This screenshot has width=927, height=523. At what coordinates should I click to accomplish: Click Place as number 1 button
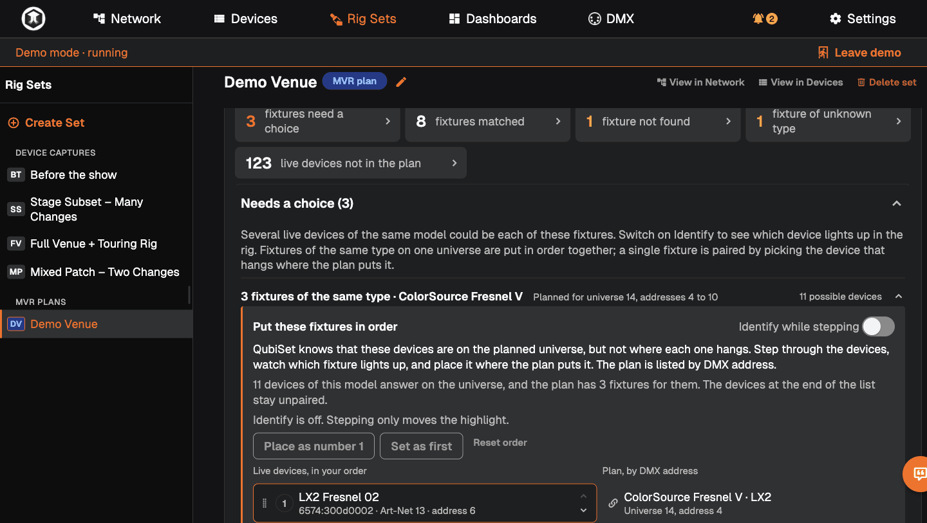tap(314, 446)
